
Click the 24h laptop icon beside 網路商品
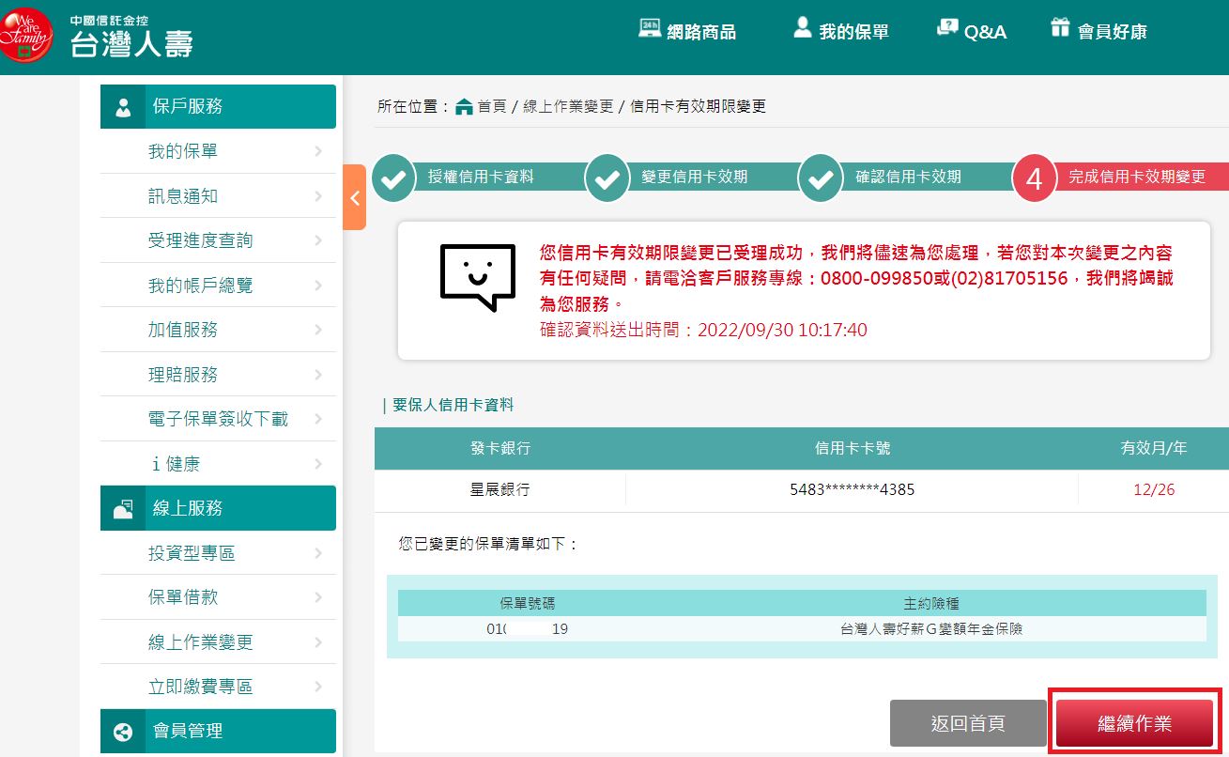(650, 28)
